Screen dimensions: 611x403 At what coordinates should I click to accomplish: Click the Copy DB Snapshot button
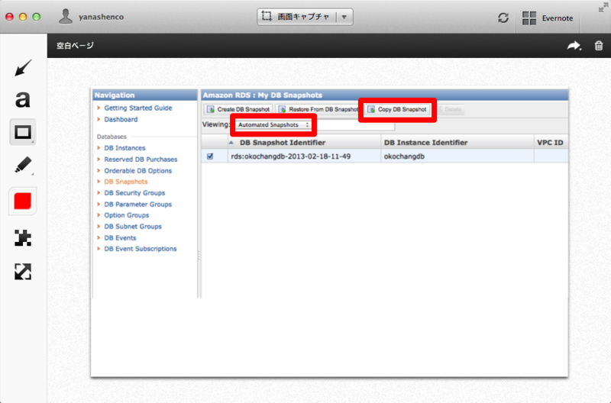(397, 109)
